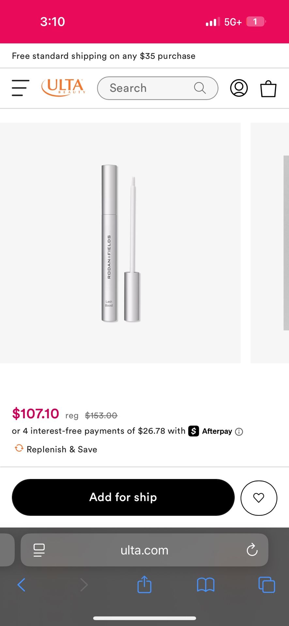This screenshot has width=289, height=626.
Task: Reload the page in Safari
Action: click(x=252, y=550)
